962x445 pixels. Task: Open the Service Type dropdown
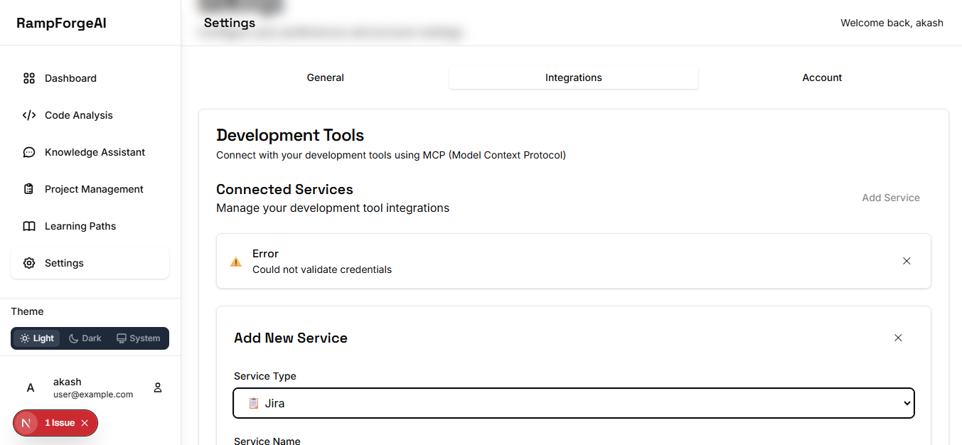574,403
